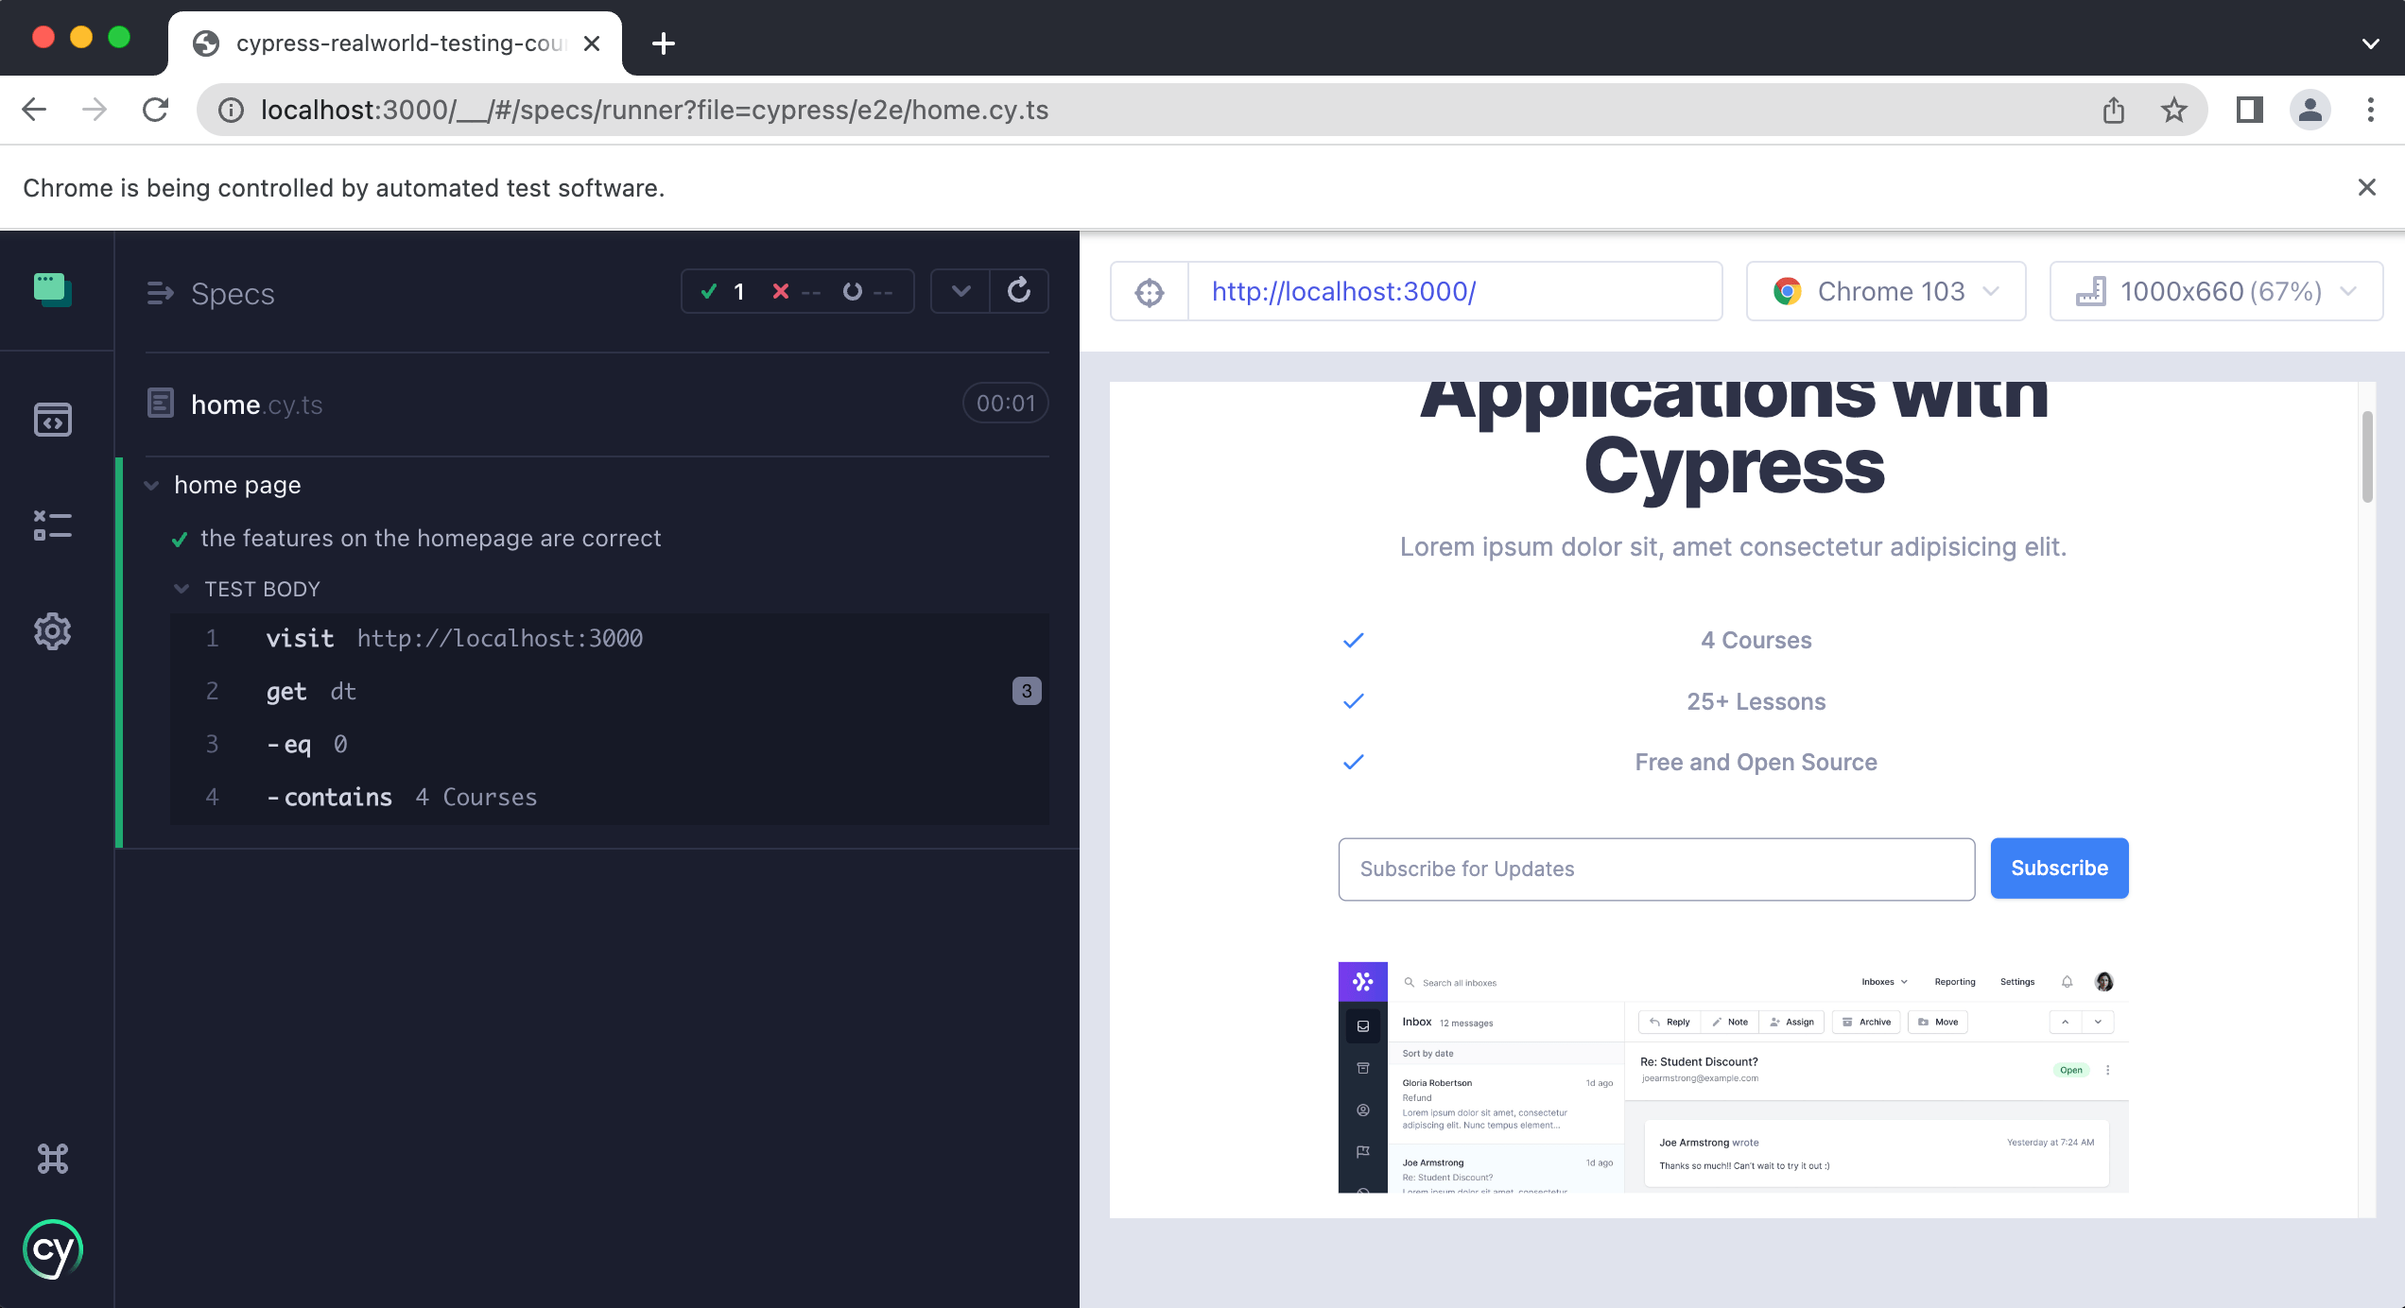The height and width of the screenshot is (1308, 2405).
Task: Click the blue Subscribe button
Action: tap(2059, 869)
